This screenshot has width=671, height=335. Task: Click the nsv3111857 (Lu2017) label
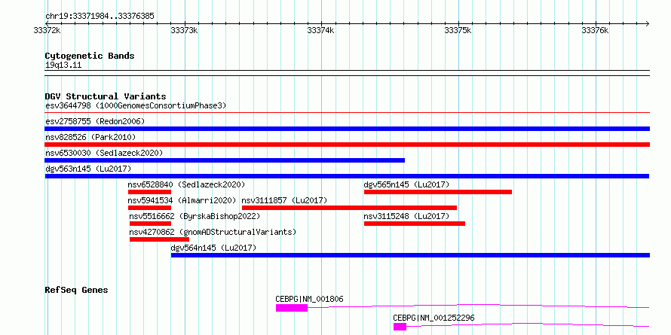coord(284,200)
